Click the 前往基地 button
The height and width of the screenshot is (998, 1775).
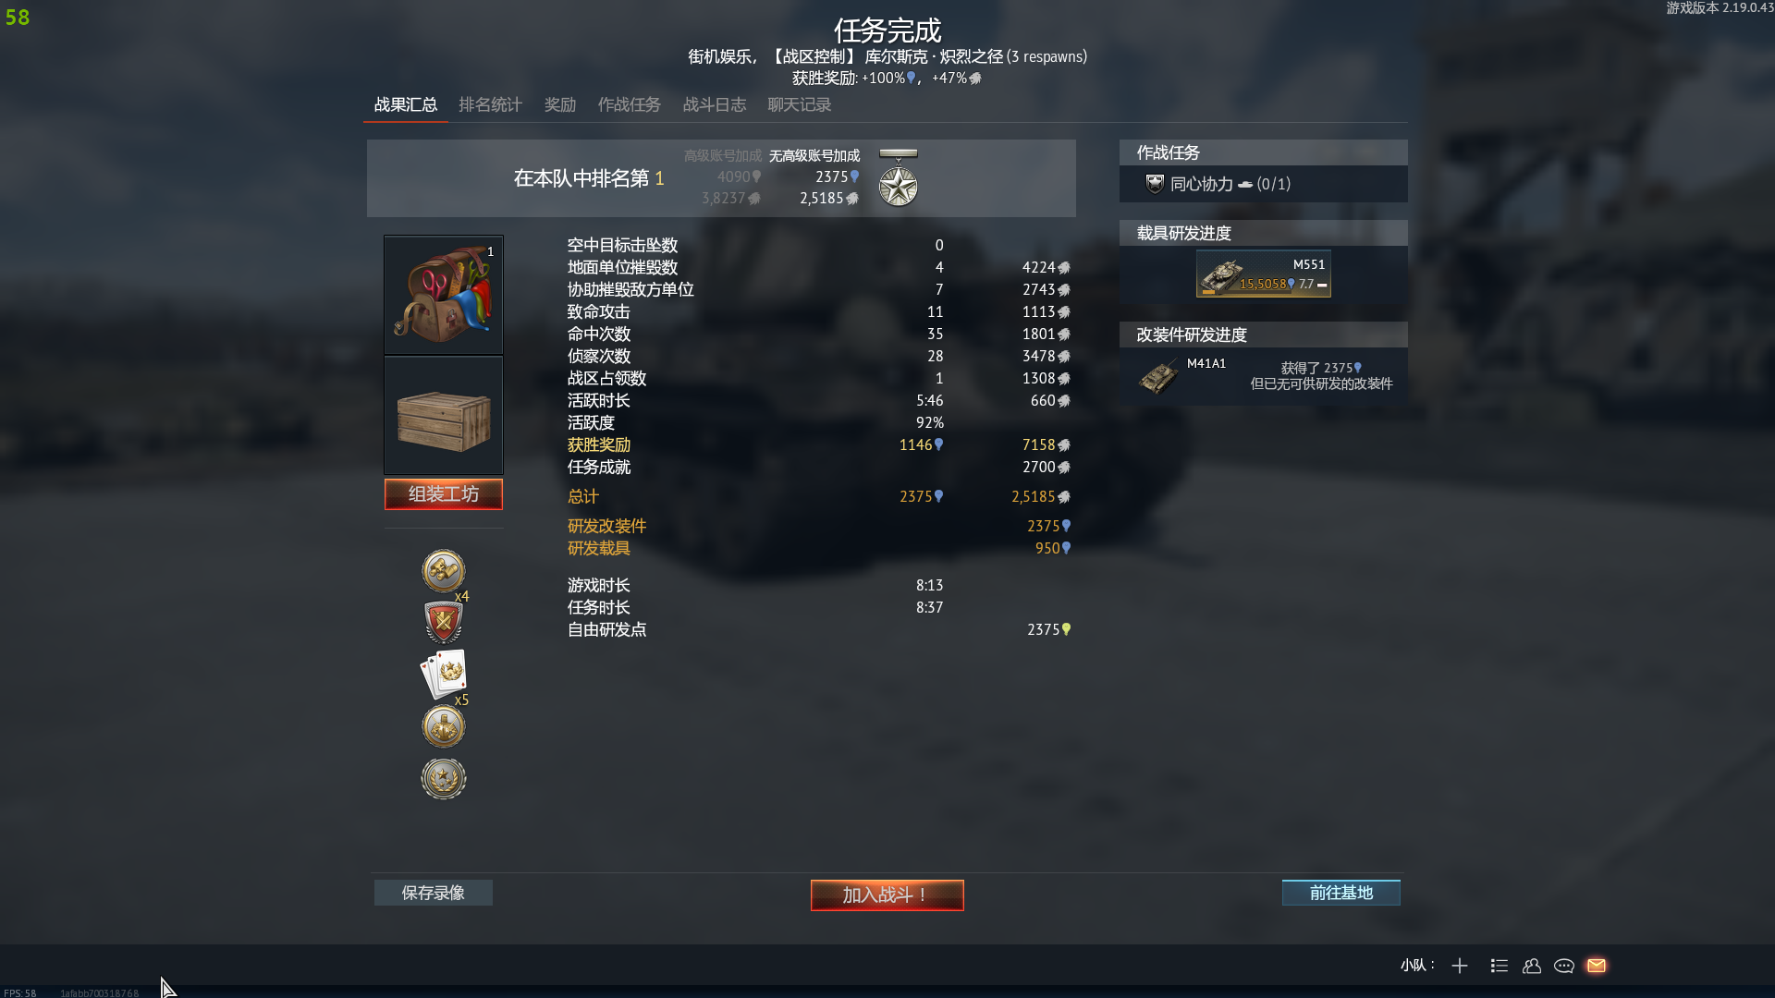[1340, 893]
